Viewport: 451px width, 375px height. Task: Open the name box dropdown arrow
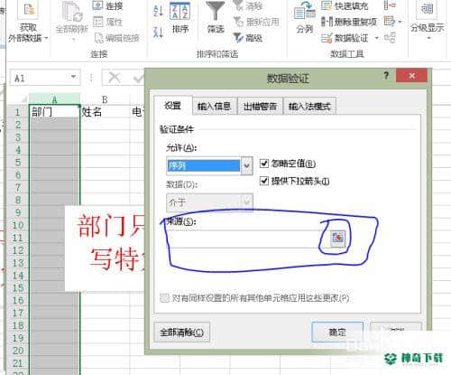[73, 77]
